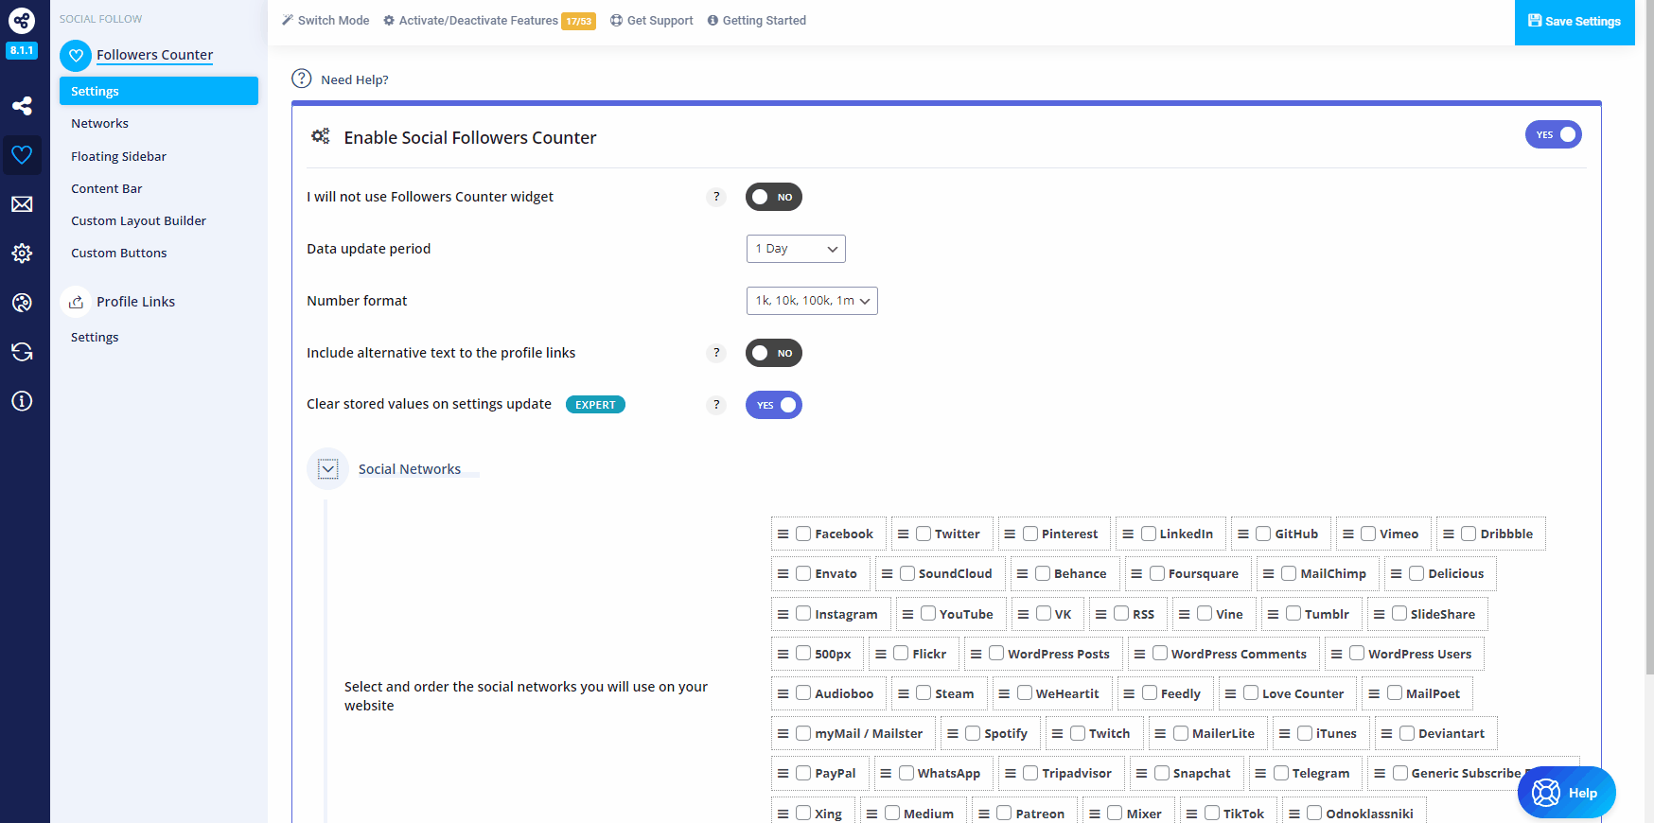Toggle Clear stored values on settings update

[773, 405]
